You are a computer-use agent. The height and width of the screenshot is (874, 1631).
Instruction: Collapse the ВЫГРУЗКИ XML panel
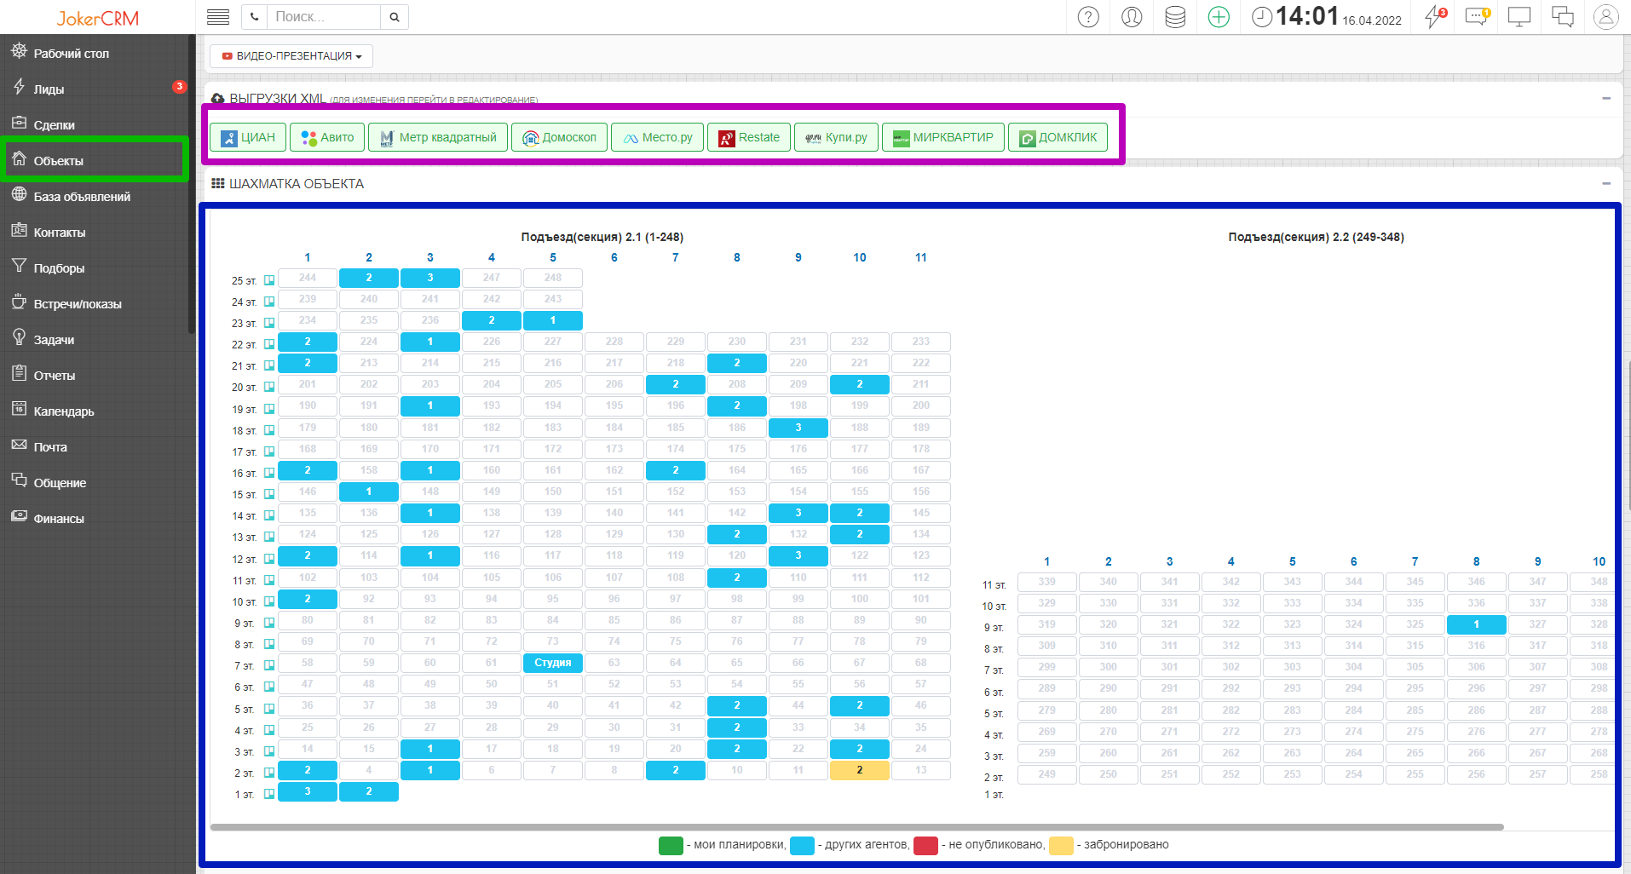1606,98
